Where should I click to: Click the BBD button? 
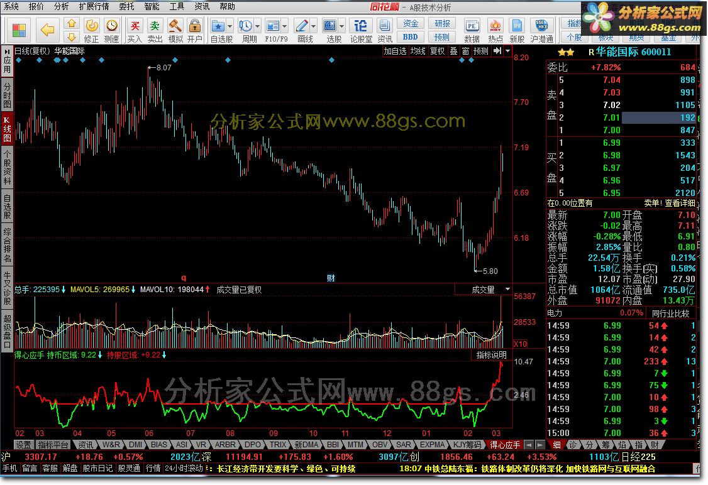pos(411,37)
